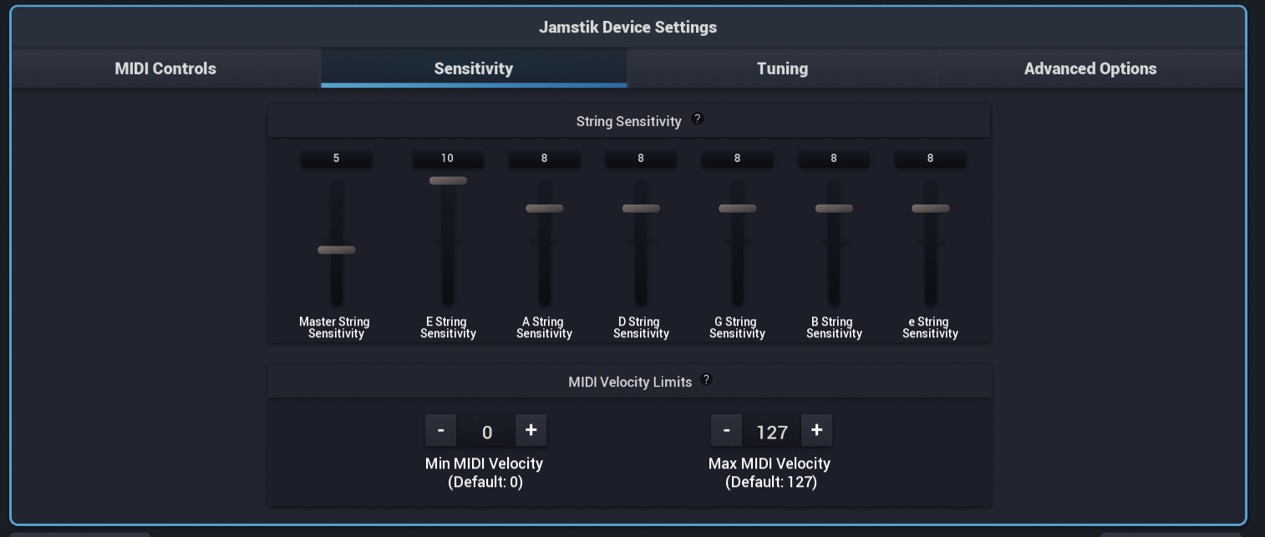The height and width of the screenshot is (537, 1265).
Task: Click the D String Sensitivity value box
Action: (x=641, y=159)
